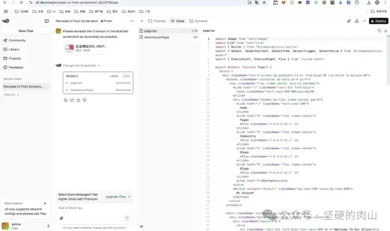
Task: Open the chat options three-dots menu
Action: click(x=132, y=21)
